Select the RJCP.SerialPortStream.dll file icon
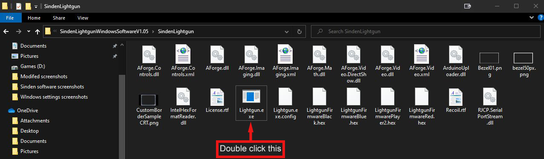The height and width of the screenshot is (159, 544). click(x=489, y=97)
